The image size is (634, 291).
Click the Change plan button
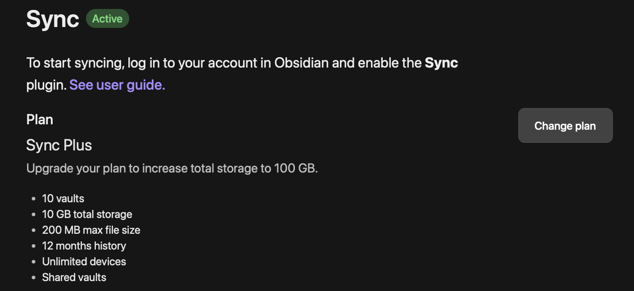coord(565,126)
